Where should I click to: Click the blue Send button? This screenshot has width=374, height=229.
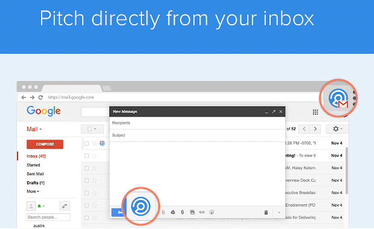pos(118,212)
